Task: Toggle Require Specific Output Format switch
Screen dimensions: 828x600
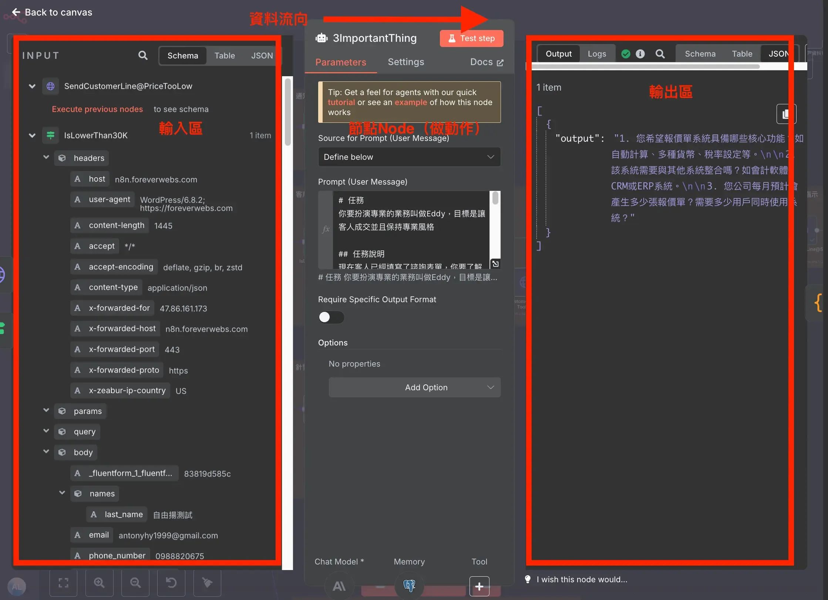Action: 331,317
